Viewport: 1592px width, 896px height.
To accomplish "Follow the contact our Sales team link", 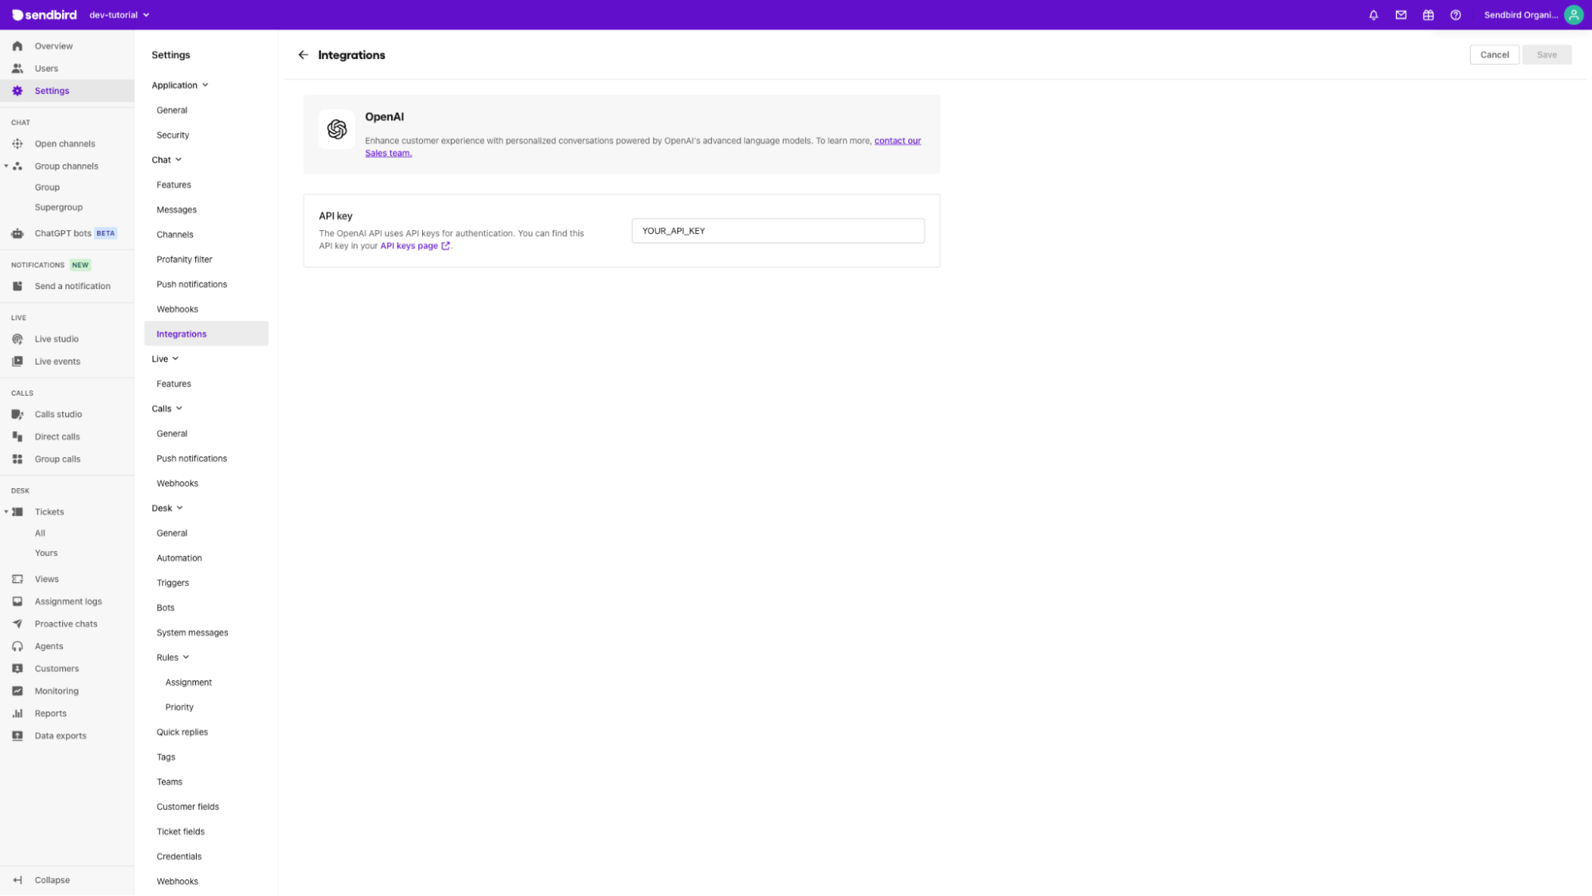I will (898, 141).
